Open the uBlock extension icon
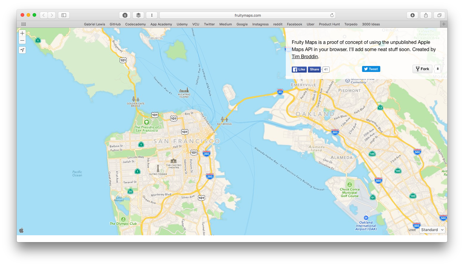This screenshot has height=266, width=464. point(125,15)
